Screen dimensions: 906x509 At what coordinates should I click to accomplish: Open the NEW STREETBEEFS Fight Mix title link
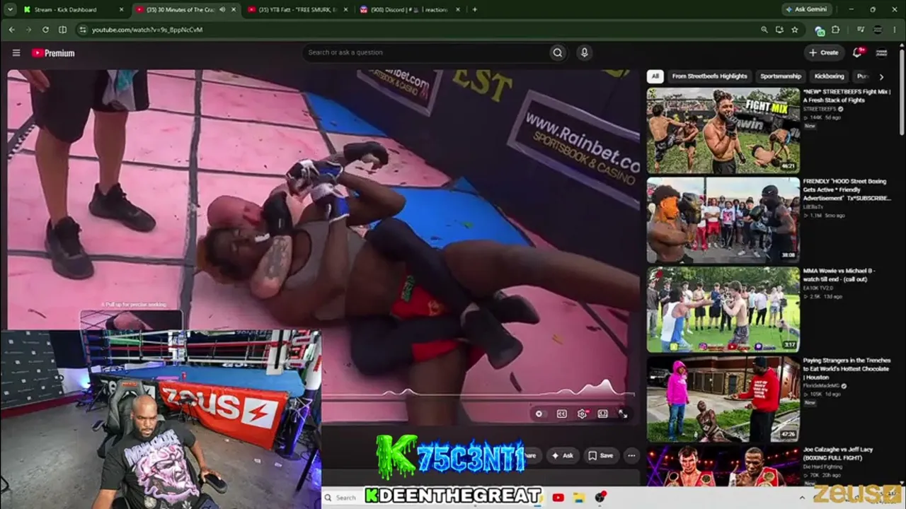point(847,96)
